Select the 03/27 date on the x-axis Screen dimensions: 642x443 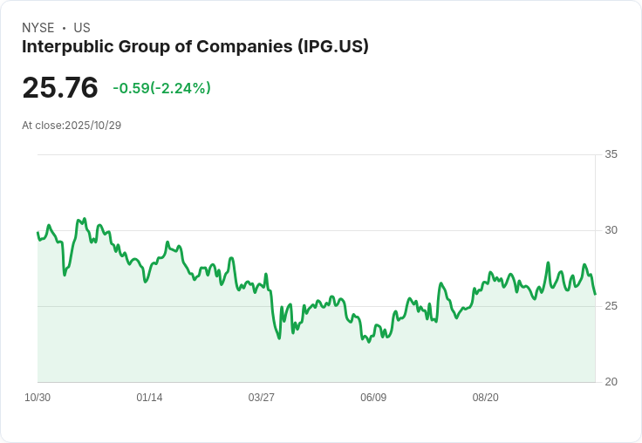261,398
